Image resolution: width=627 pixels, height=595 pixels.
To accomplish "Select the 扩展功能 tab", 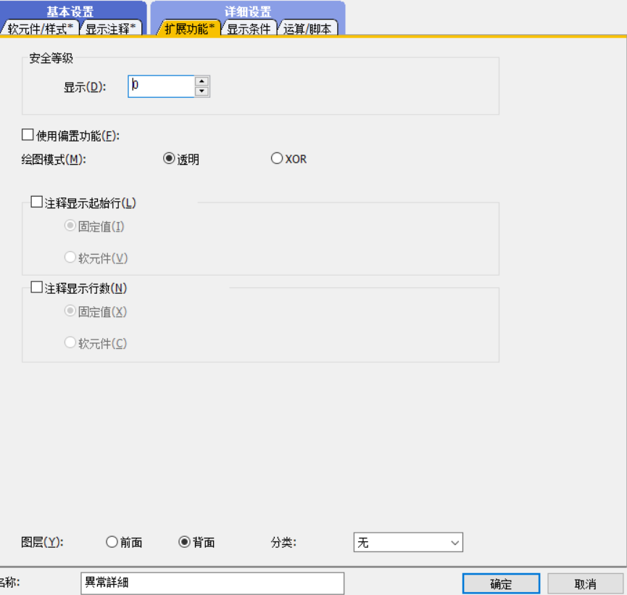I will (189, 29).
